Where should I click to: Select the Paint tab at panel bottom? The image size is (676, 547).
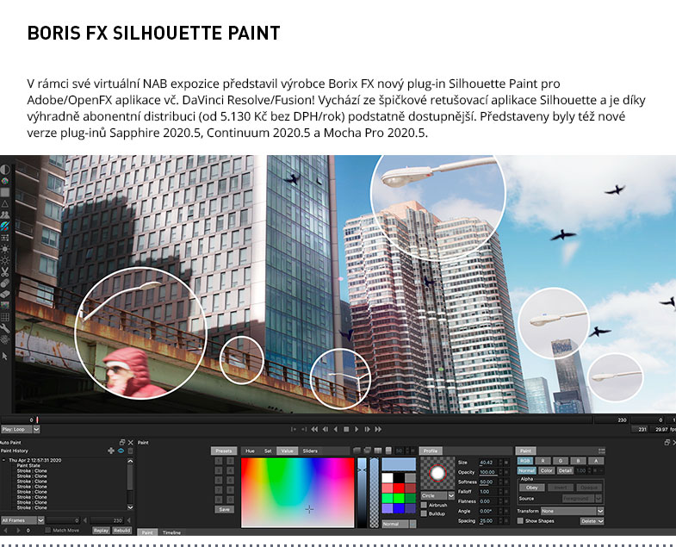[x=147, y=532]
